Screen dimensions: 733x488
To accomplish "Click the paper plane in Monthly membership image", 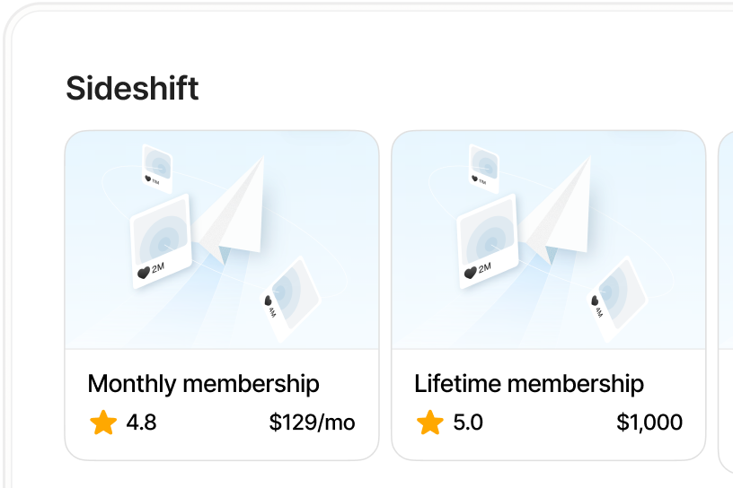I will pyautogui.click(x=235, y=208).
